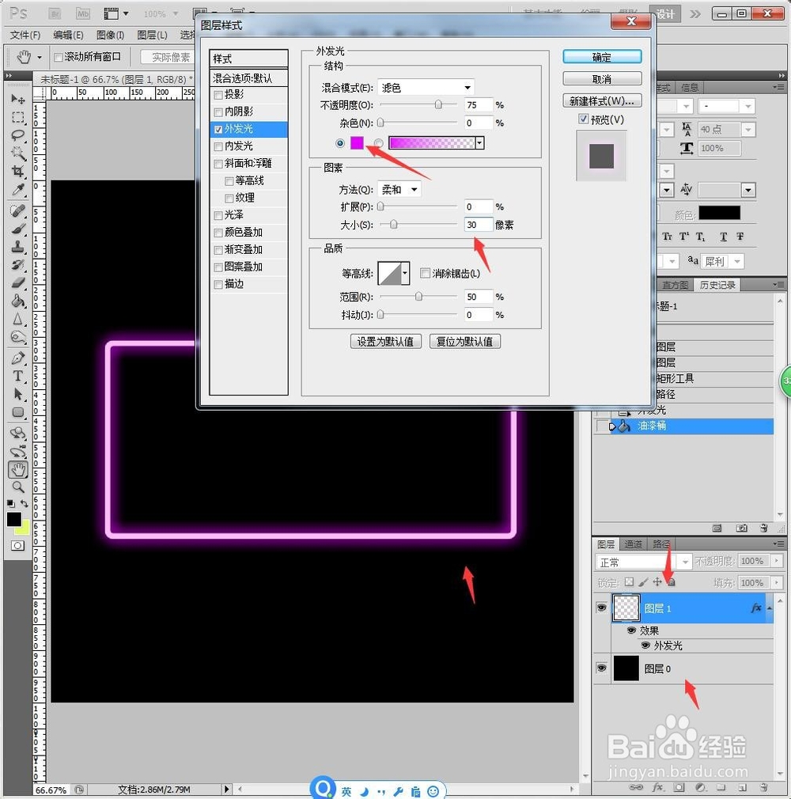Click 复位为默认值 button
This screenshot has width=791, height=799.
tap(465, 342)
